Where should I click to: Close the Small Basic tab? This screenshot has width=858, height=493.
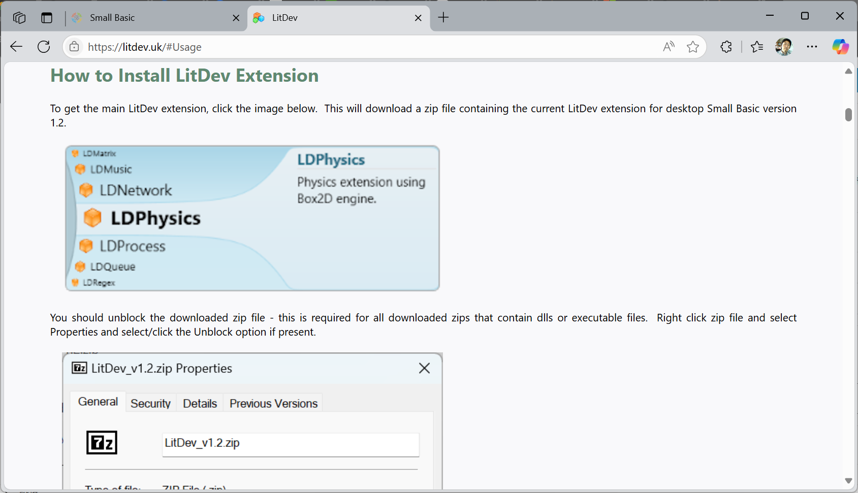click(x=236, y=18)
